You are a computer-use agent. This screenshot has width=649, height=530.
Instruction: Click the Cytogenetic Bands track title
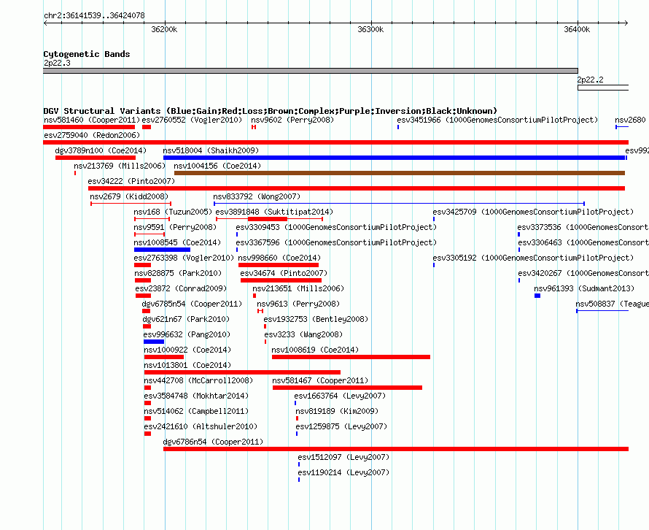(87, 54)
